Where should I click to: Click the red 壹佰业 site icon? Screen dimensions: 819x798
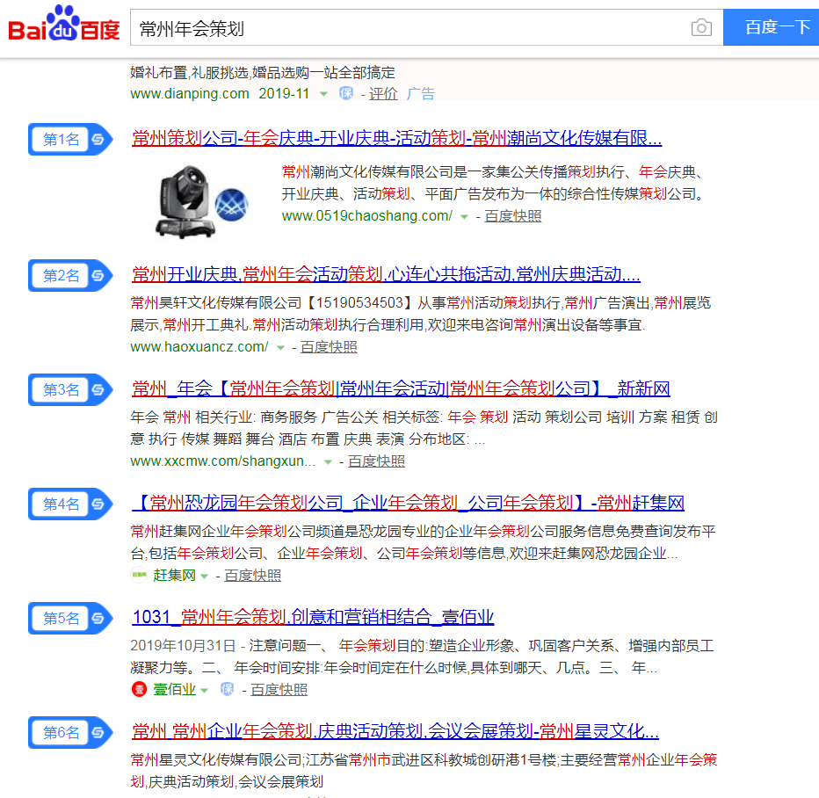point(139,690)
